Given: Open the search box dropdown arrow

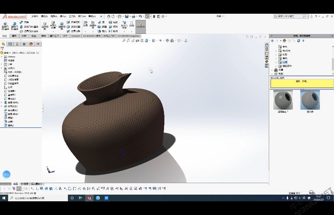Looking at the screenshot, I should 307,16.
